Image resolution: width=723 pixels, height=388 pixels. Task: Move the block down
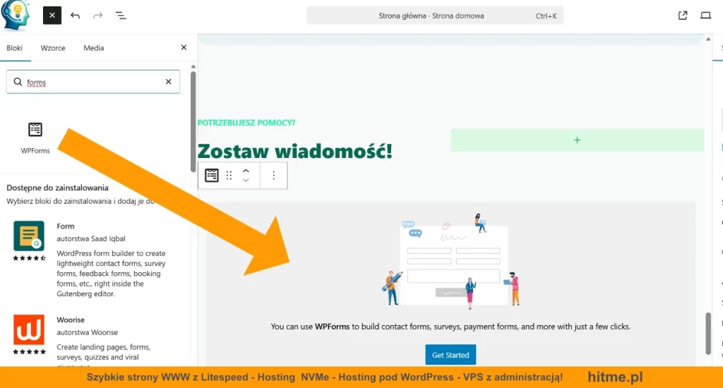point(246,180)
